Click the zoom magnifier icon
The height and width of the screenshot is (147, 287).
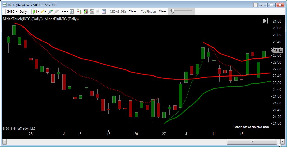pyautogui.click(x=72, y=11)
